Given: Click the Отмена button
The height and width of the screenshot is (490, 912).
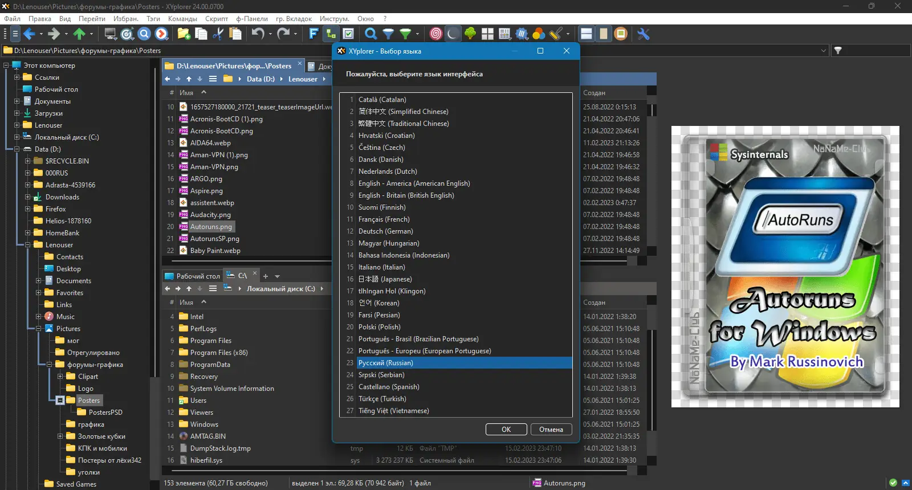Looking at the screenshot, I should coord(551,430).
